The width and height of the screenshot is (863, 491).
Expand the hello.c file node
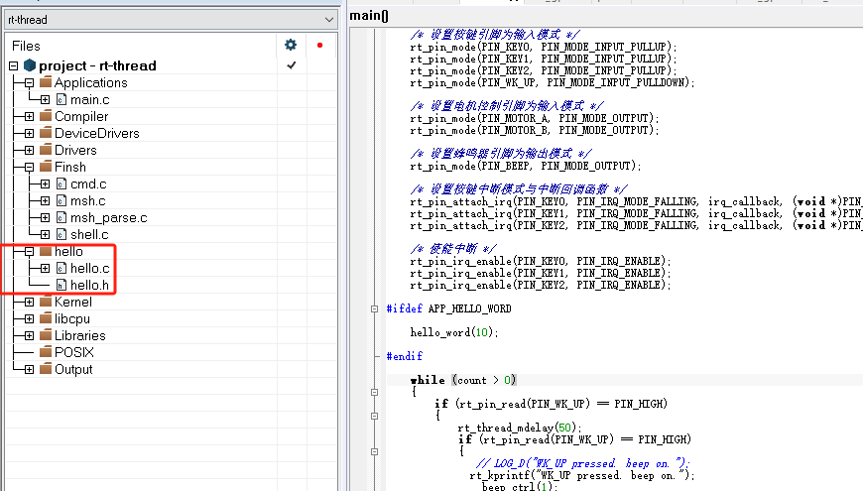tap(45, 269)
